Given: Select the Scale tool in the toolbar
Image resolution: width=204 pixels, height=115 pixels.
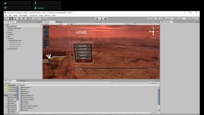Looking at the screenshot, I should click(x=19, y=19).
